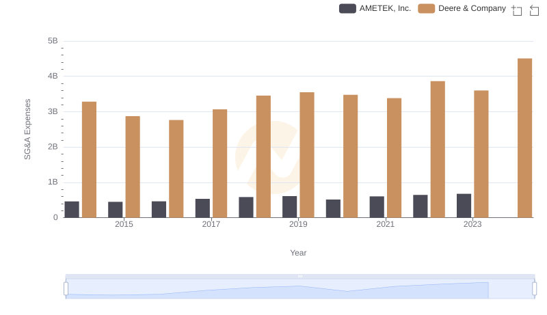547x315 pixels.
Task: Click the AMETEK bar for 2014
Action: 72,209
